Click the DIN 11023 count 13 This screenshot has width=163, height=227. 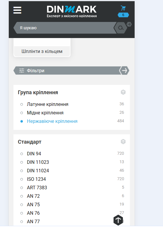click(x=122, y=162)
